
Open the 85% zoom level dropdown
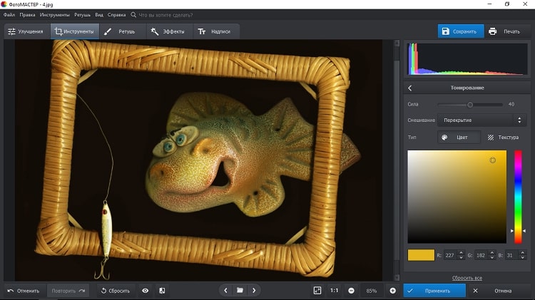pos(372,291)
